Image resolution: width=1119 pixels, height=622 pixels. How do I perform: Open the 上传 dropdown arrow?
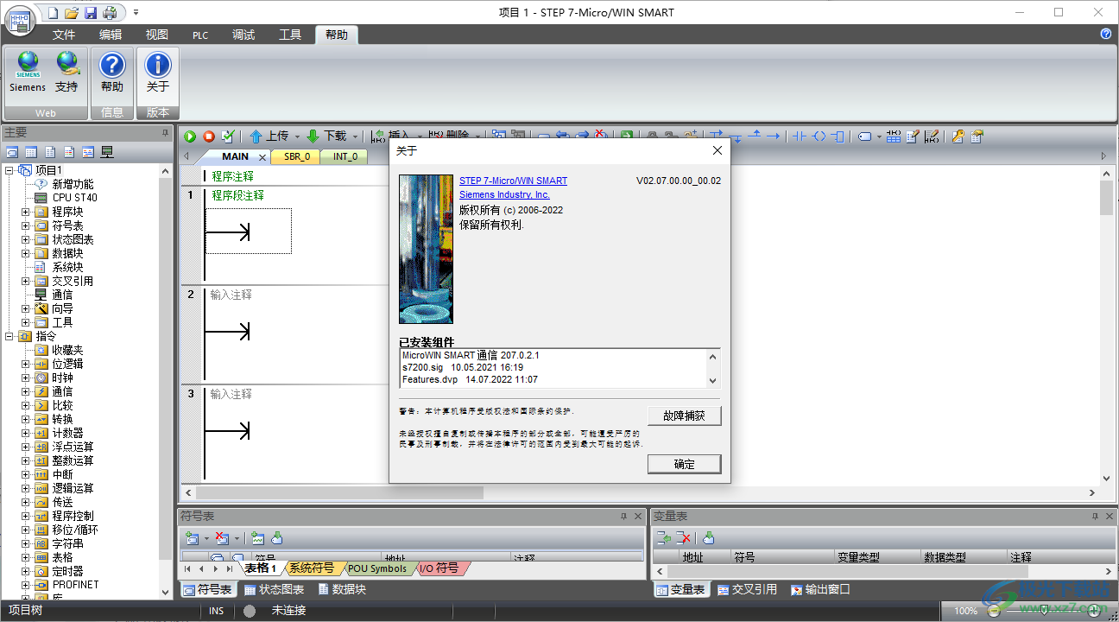297,136
